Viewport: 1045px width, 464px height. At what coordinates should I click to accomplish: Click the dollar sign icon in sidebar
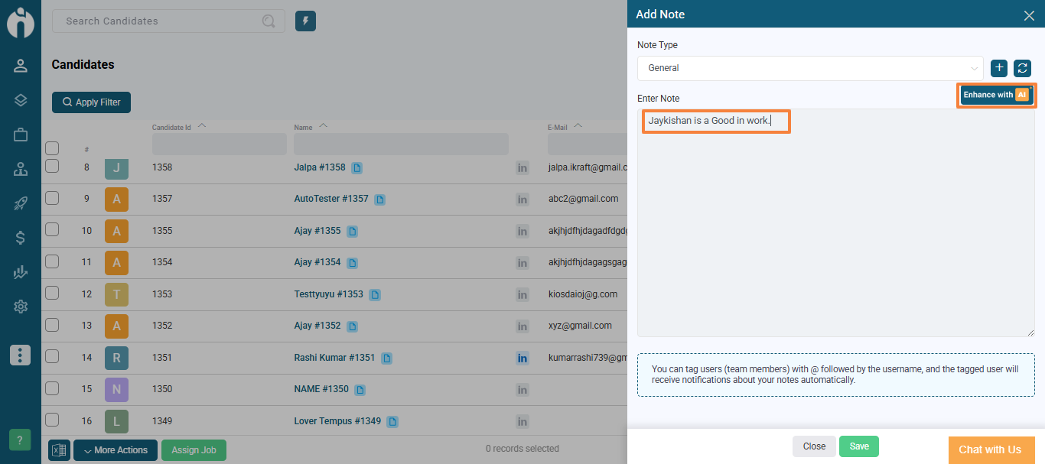(21, 238)
